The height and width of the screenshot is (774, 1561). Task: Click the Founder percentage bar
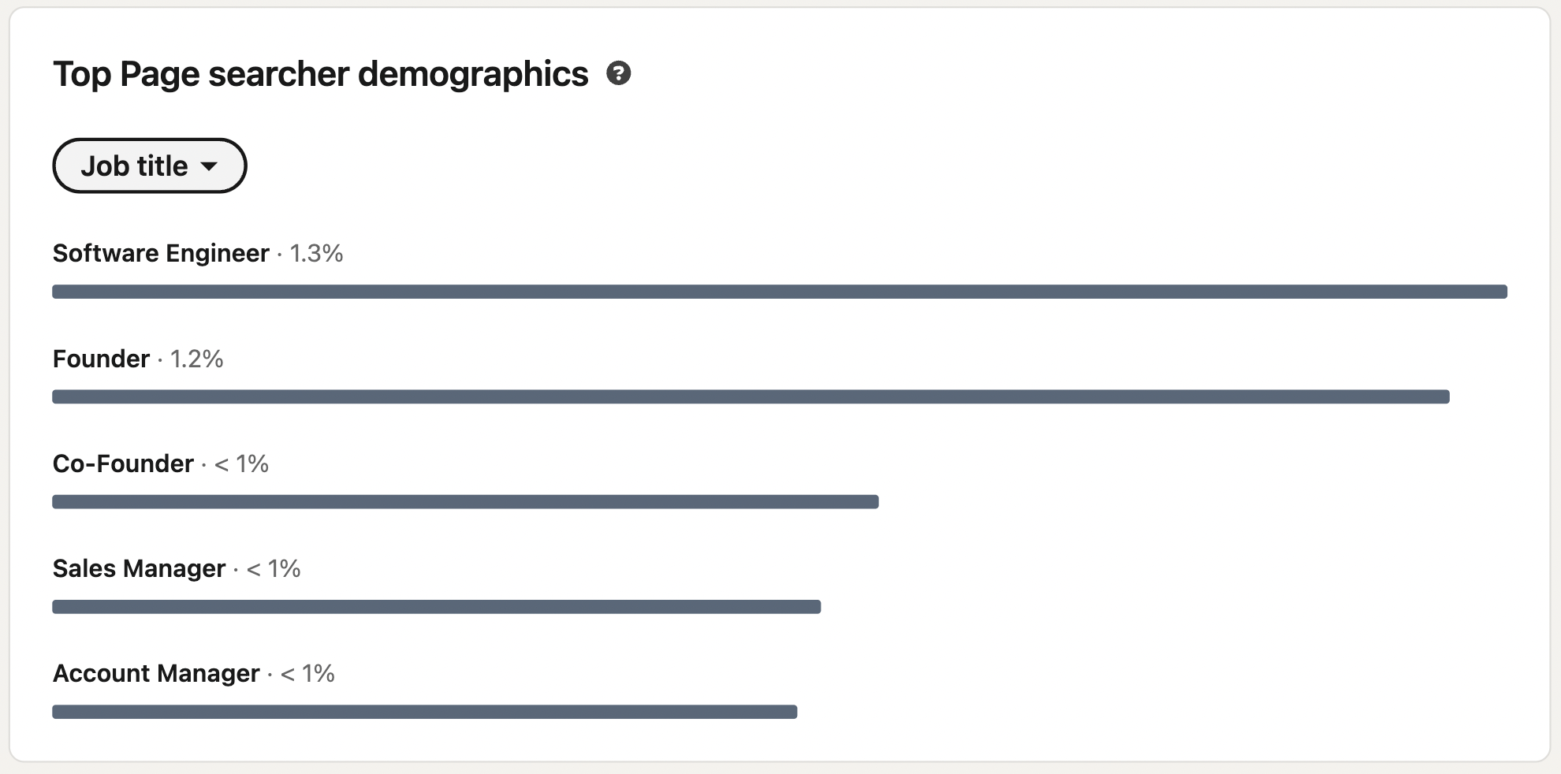coord(751,396)
